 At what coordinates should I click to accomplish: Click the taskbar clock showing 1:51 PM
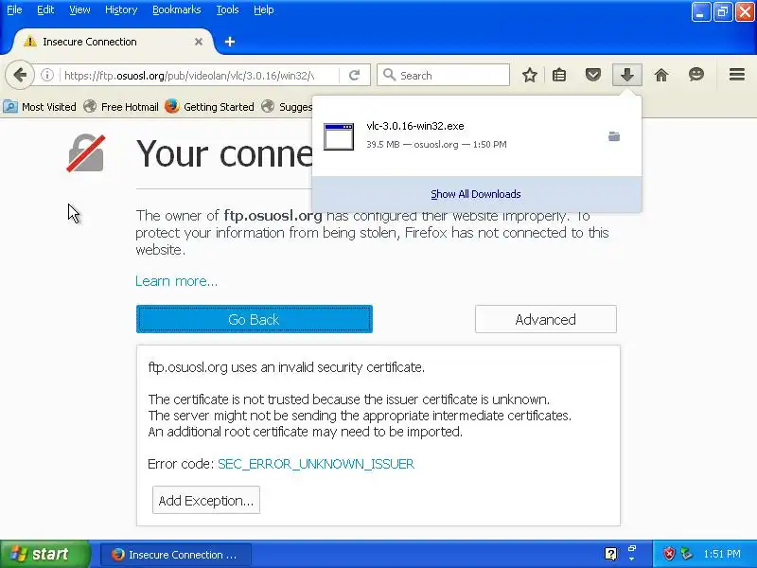click(x=722, y=554)
